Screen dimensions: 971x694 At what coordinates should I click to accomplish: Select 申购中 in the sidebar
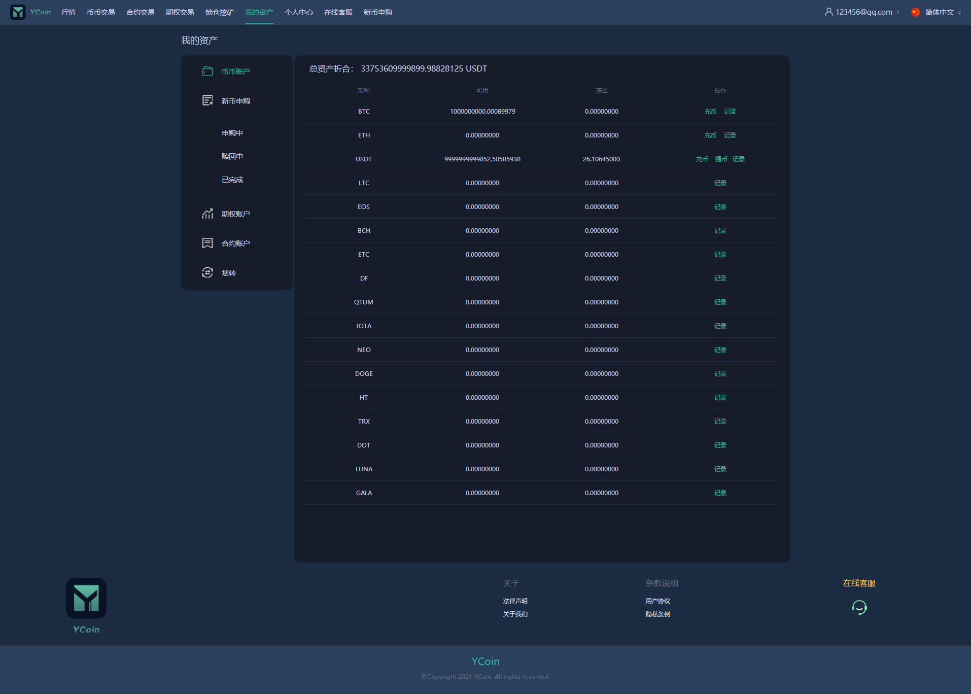click(232, 133)
